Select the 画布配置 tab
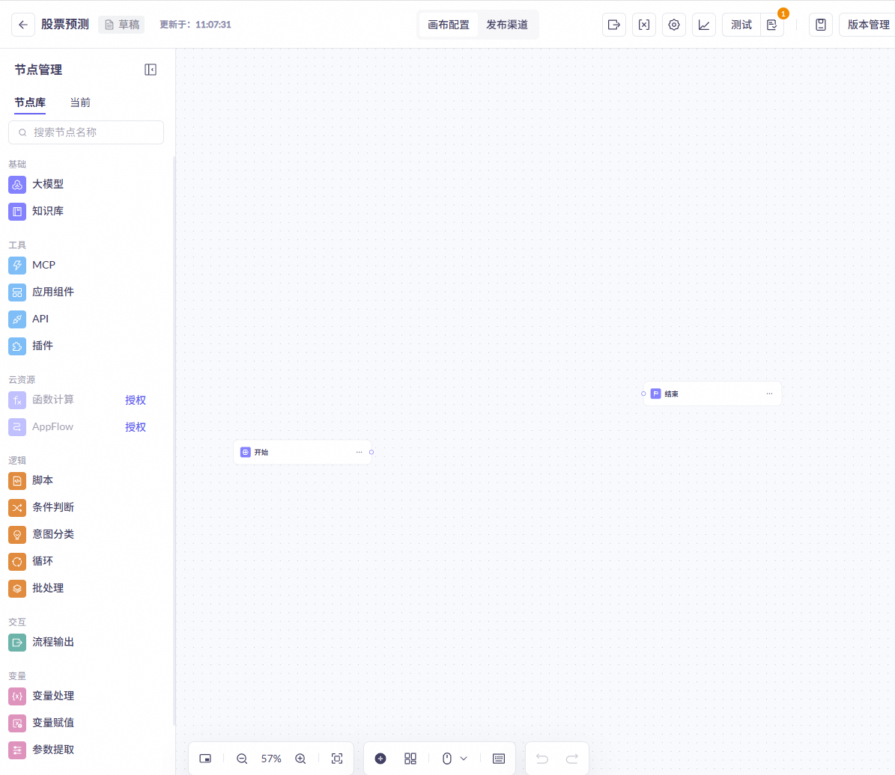The width and height of the screenshot is (895, 775). click(x=449, y=25)
